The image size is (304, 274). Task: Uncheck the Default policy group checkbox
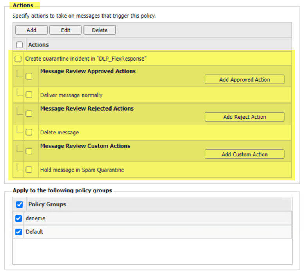pos(18,232)
